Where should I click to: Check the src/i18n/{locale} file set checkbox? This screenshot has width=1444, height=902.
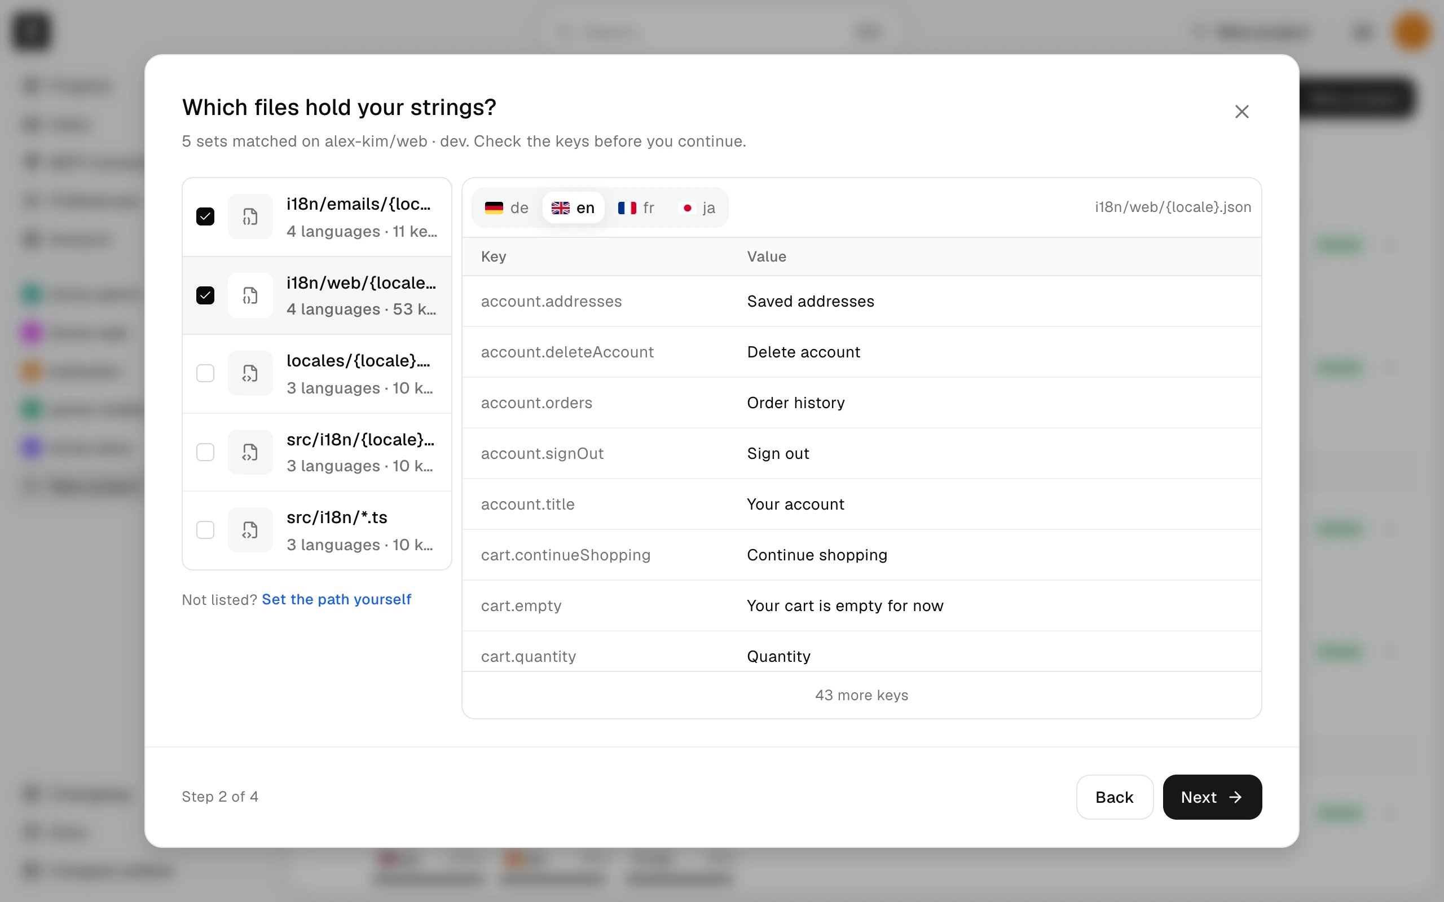(x=205, y=452)
